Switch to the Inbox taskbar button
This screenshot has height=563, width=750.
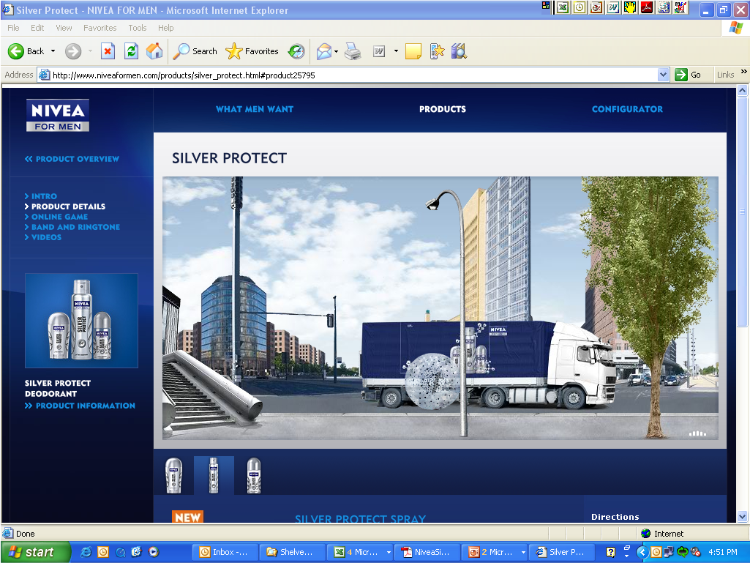225,553
